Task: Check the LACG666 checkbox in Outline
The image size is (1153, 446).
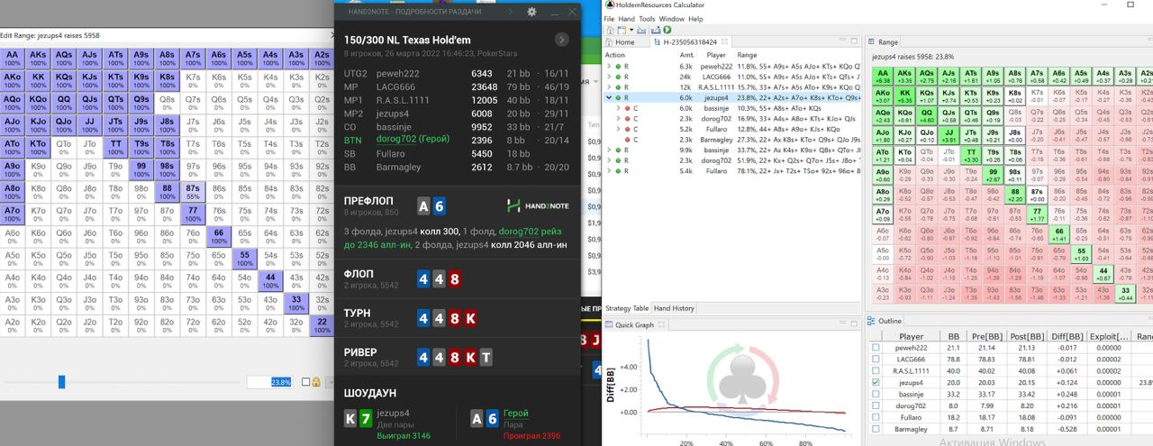Action: click(x=876, y=359)
